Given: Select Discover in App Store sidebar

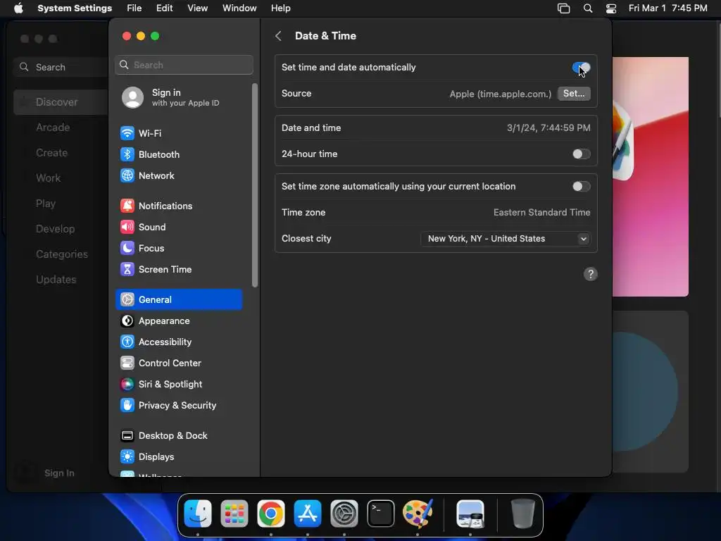Looking at the screenshot, I should coord(61,102).
